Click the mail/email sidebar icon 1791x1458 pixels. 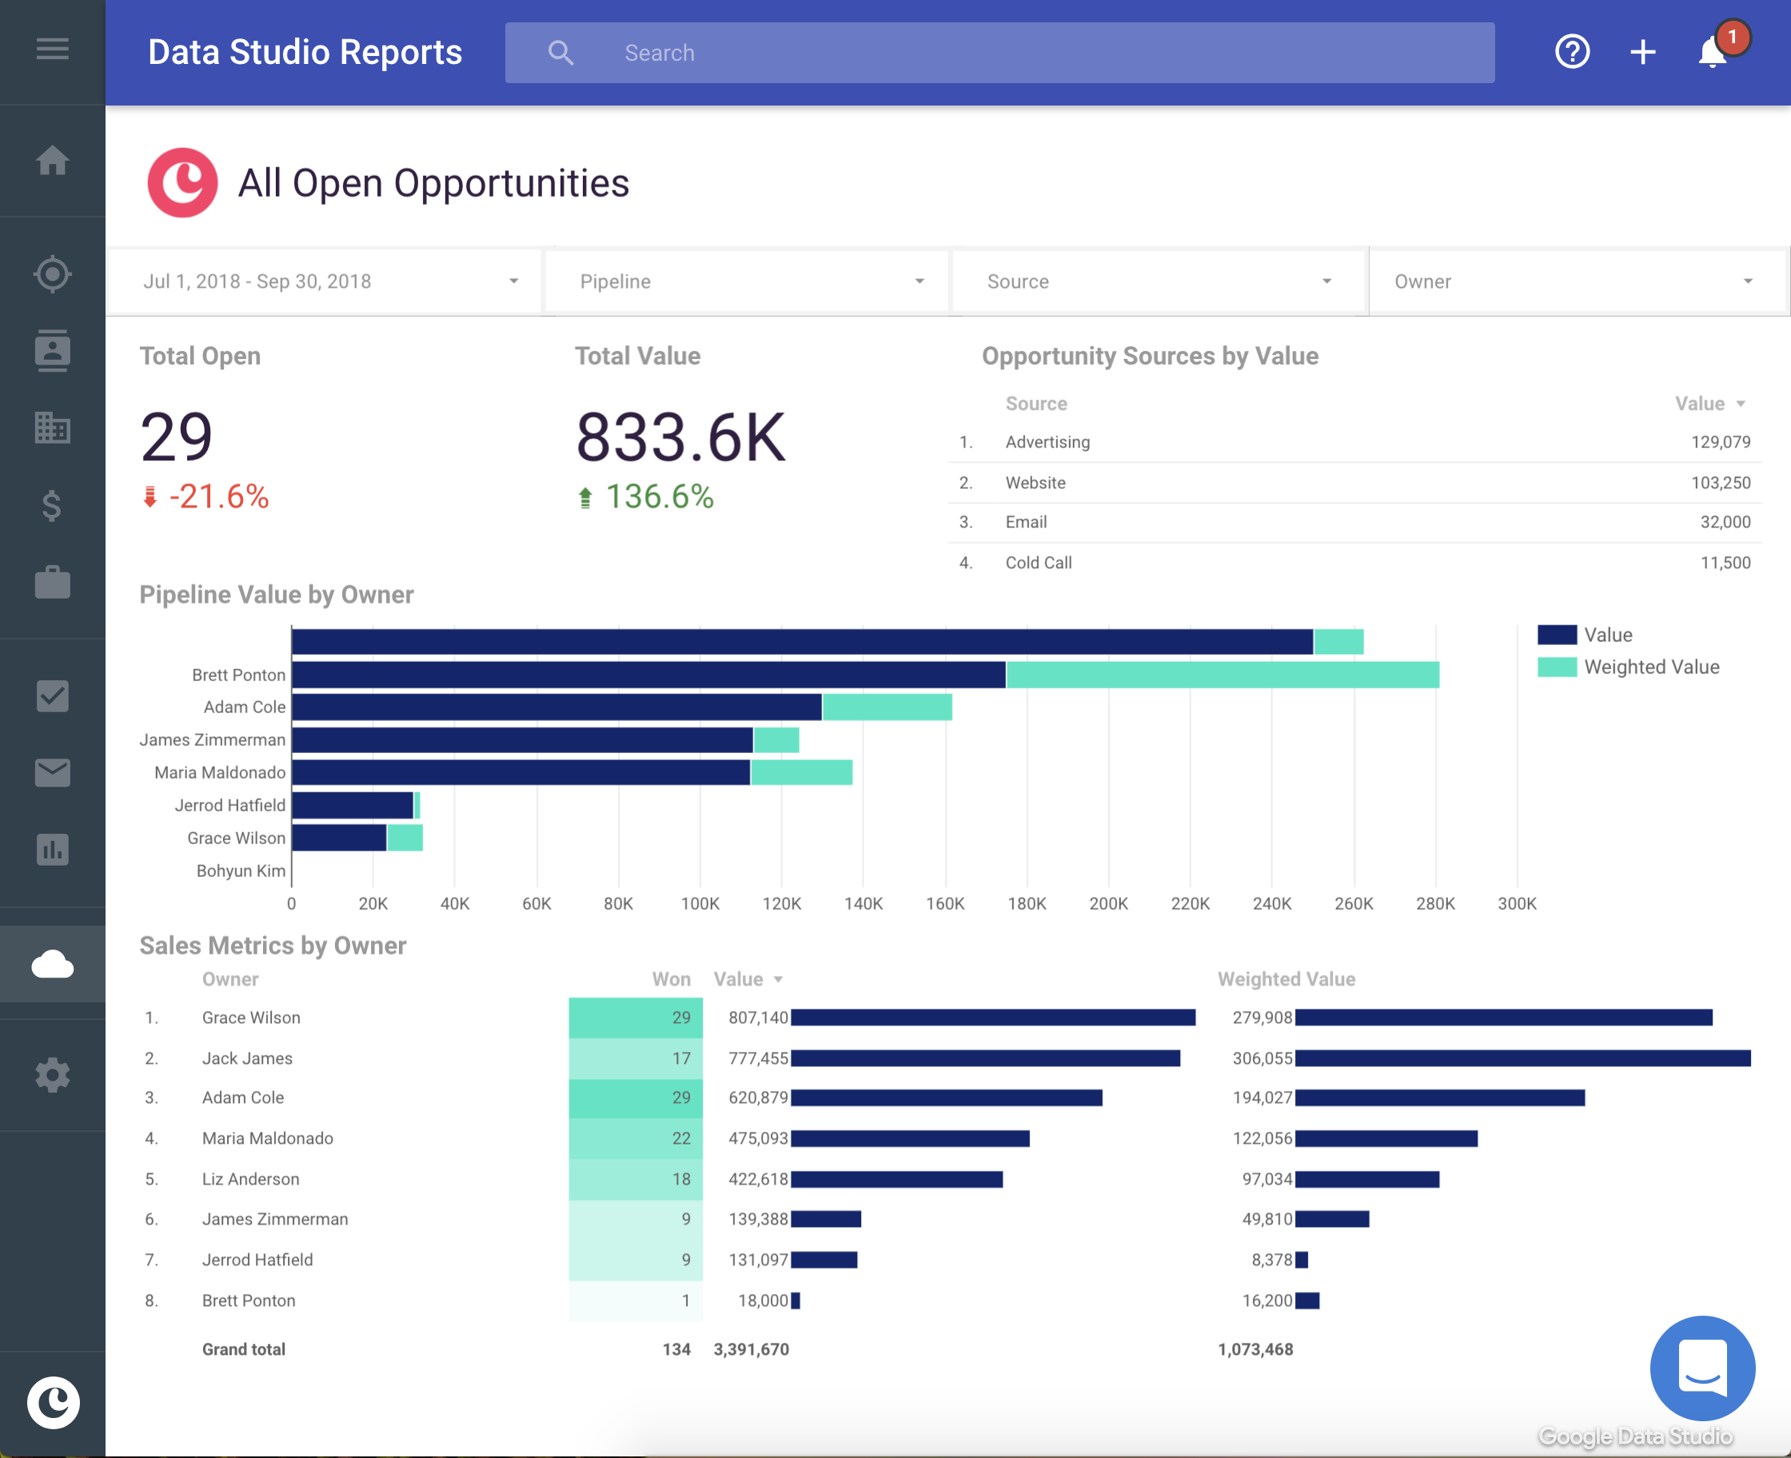click(x=54, y=772)
